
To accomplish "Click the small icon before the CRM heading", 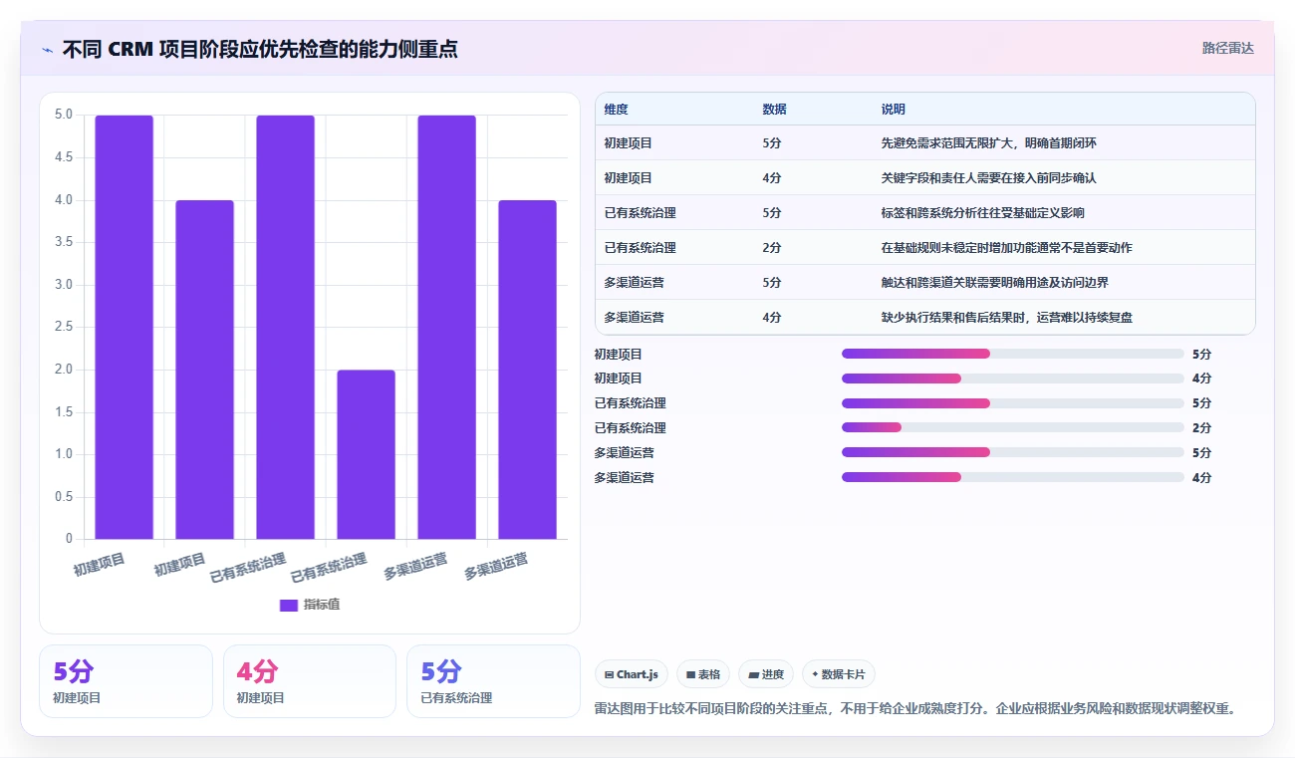I will point(47,49).
